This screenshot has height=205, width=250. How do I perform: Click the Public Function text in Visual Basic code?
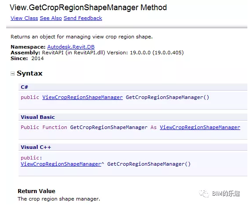coord(44,127)
